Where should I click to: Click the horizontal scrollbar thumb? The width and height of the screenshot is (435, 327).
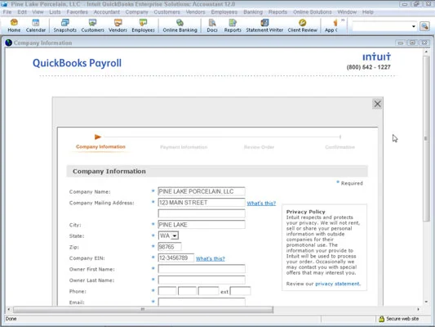(143, 309)
